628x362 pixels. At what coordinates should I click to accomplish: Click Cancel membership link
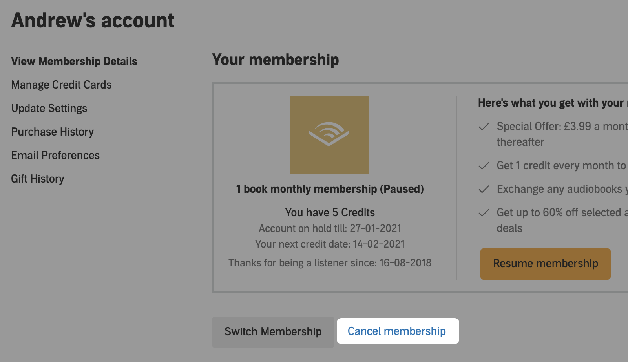tap(397, 331)
